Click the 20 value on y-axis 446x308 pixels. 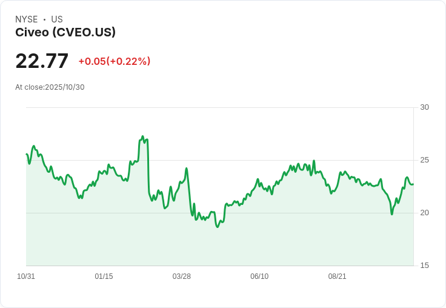(x=424, y=213)
